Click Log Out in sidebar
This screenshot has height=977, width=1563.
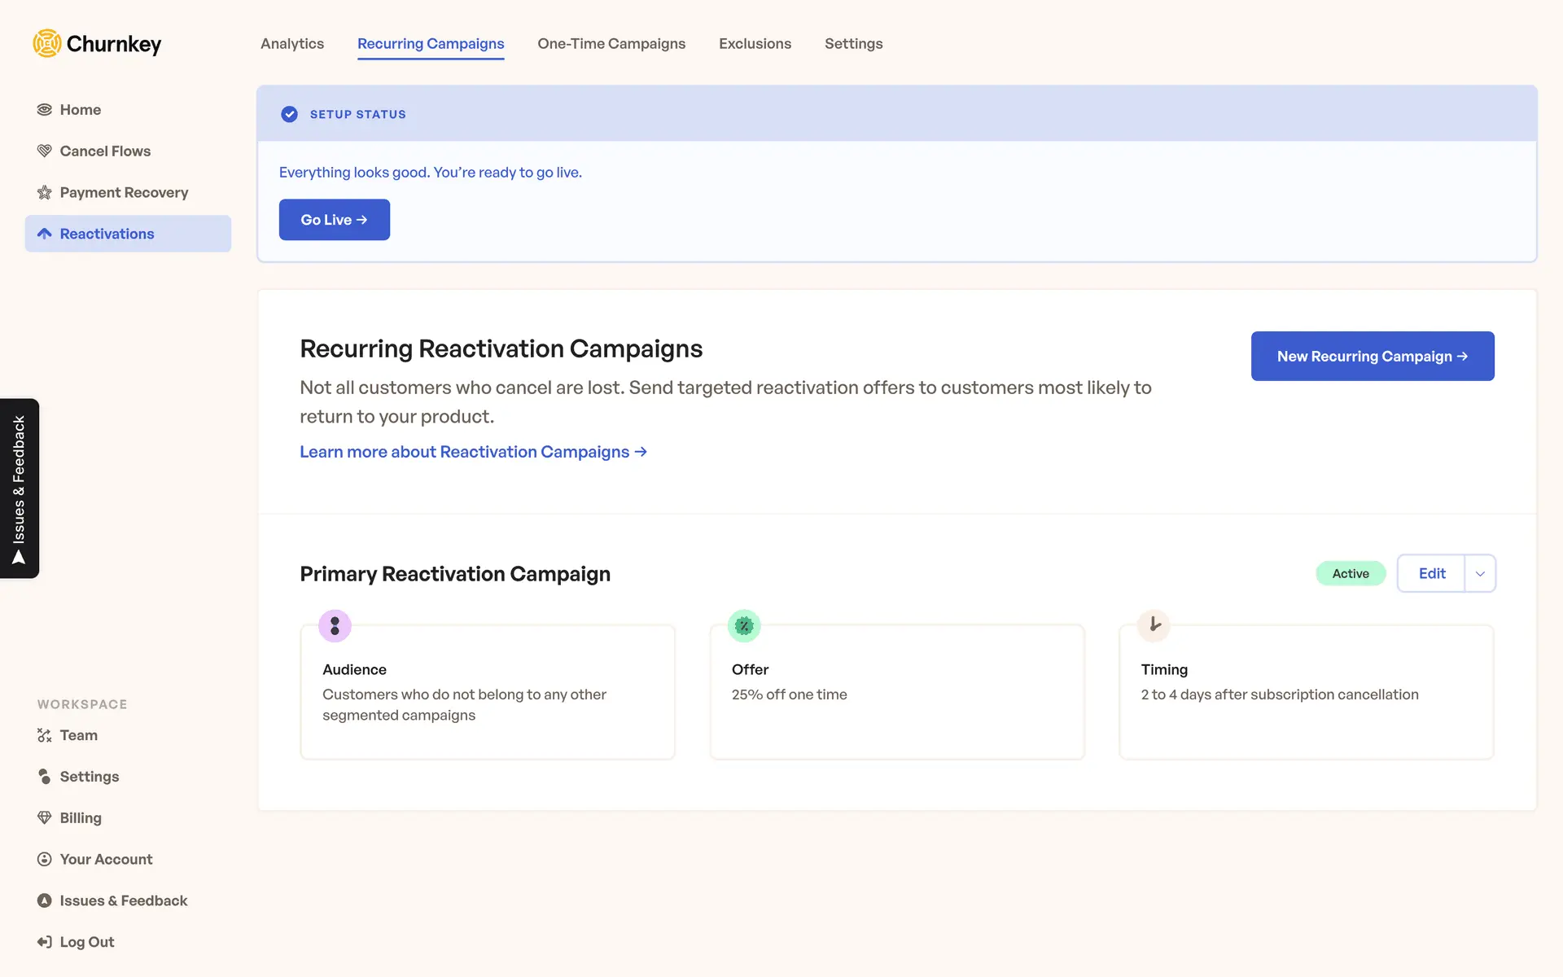(x=86, y=942)
